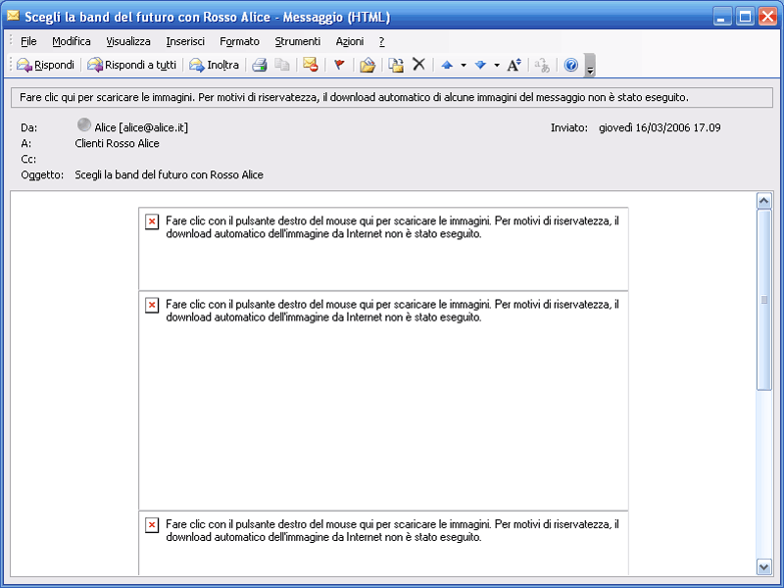Click the junk mail envelope icon
The image size is (784, 588).
click(x=311, y=65)
